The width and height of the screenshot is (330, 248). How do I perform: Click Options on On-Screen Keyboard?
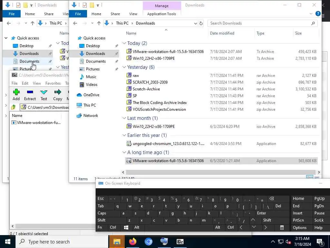(x=299, y=228)
